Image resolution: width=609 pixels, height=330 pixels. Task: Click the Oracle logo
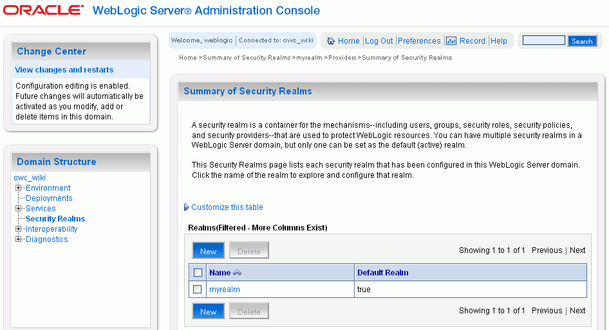click(43, 10)
